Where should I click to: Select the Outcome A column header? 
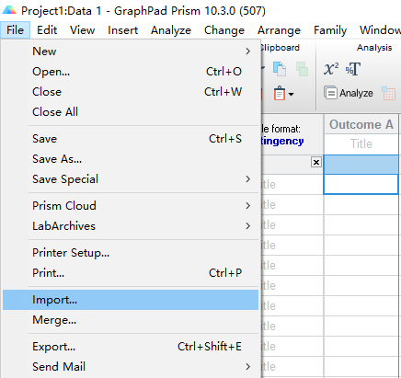click(361, 124)
